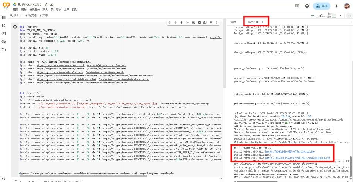Viewport: 353px width, 182px height.
Task: Run the code cell
Action: (x=15, y=27)
